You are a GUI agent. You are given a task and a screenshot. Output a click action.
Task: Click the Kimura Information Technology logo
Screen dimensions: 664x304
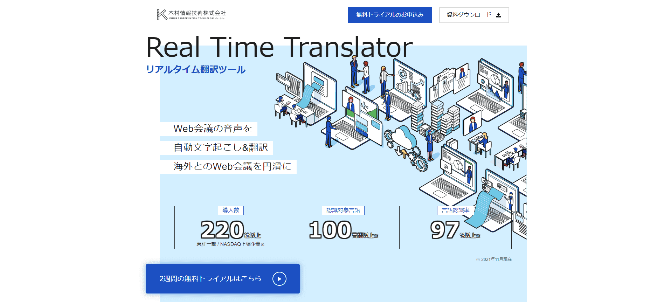tap(191, 15)
